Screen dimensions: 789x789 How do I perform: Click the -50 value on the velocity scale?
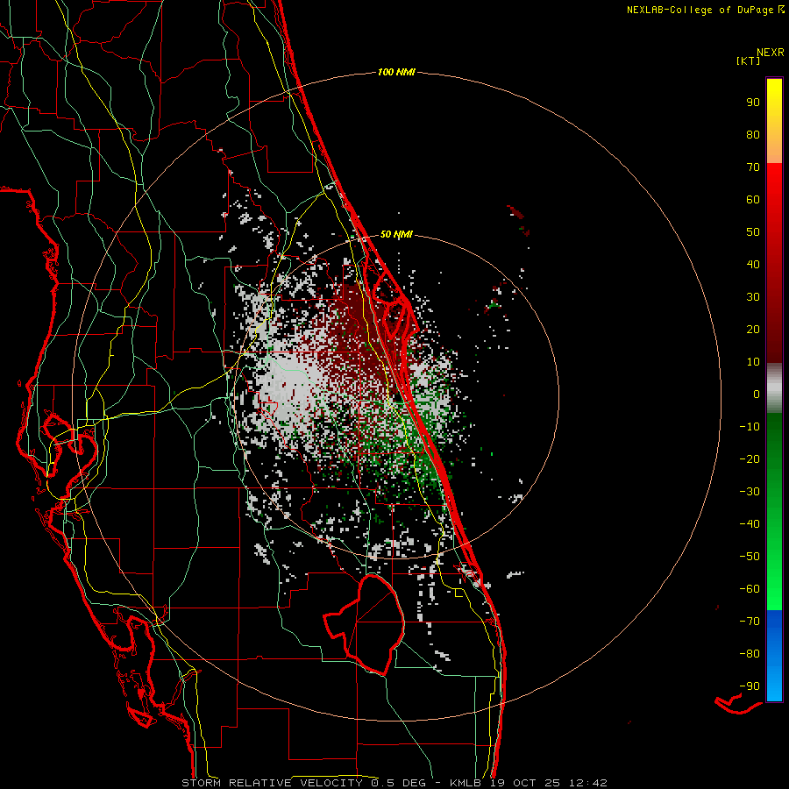750,557
